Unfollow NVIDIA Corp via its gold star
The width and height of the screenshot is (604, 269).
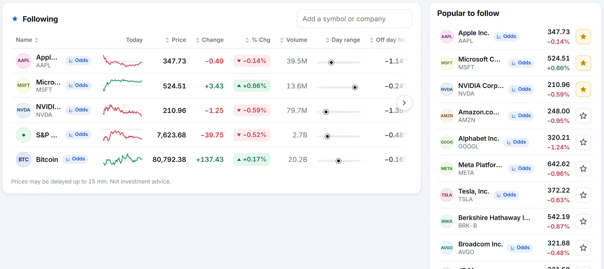(583, 89)
